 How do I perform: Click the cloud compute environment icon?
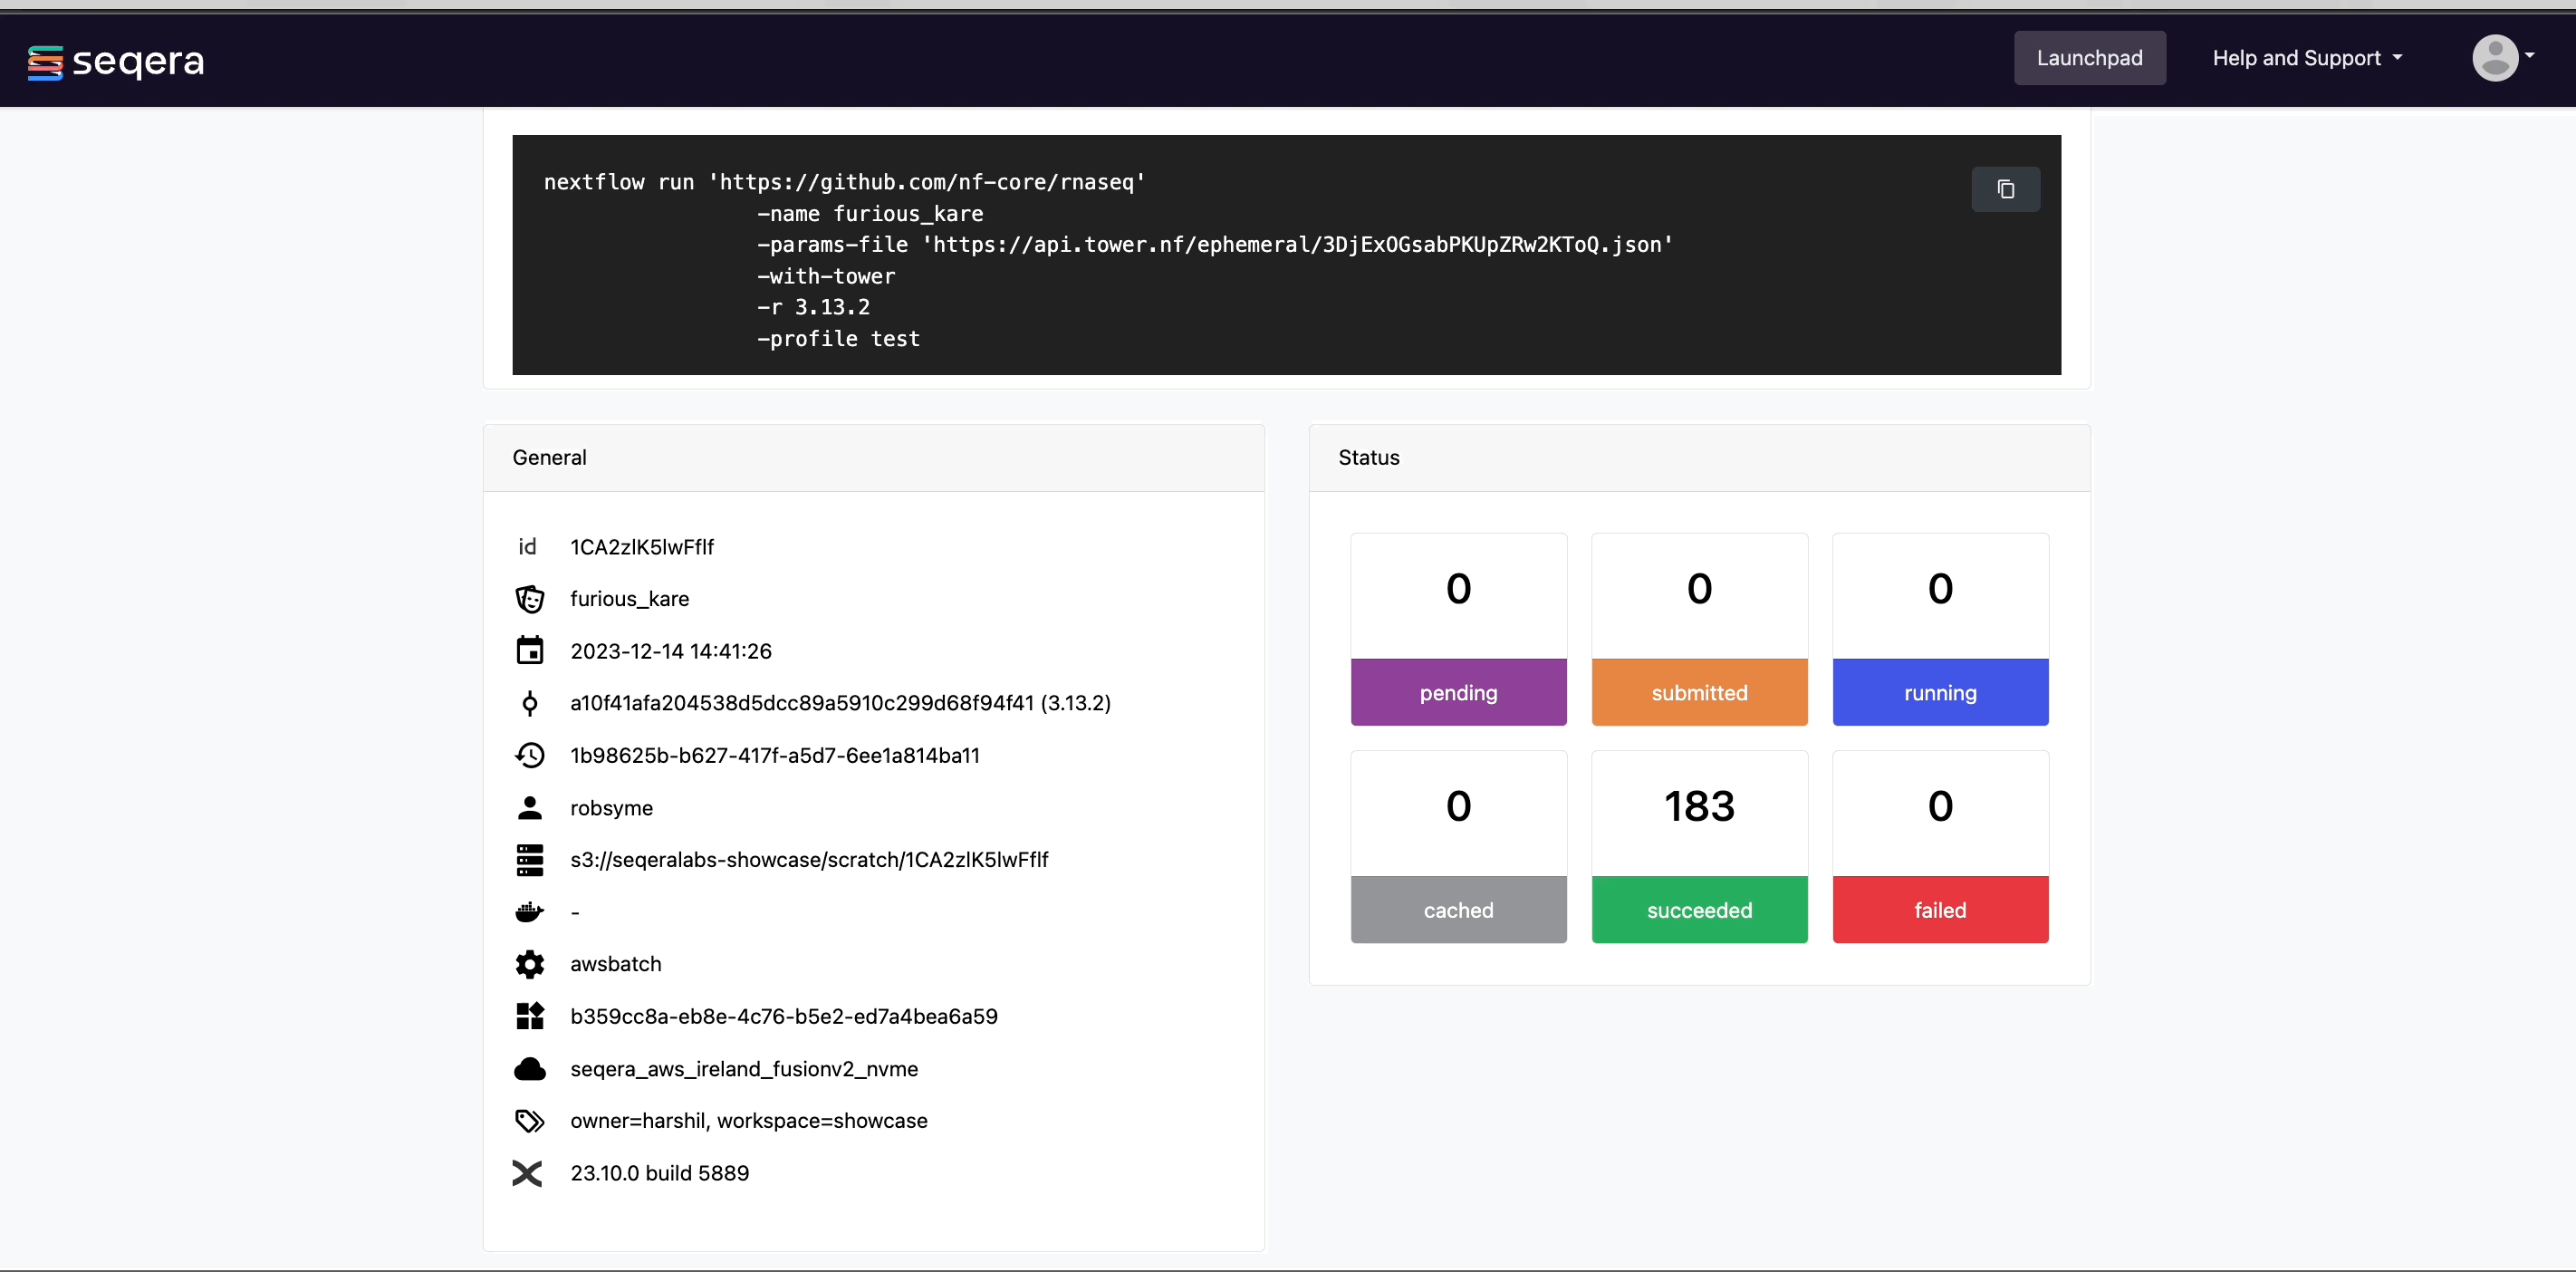pos(529,1069)
